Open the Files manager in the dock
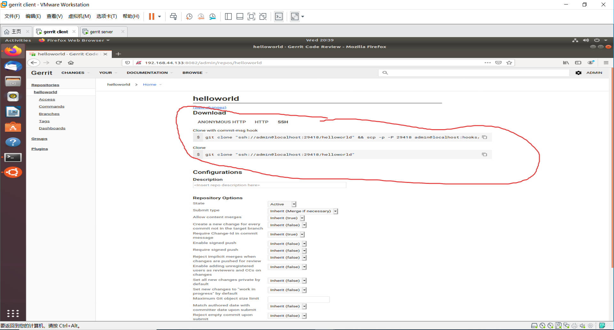 (13, 82)
